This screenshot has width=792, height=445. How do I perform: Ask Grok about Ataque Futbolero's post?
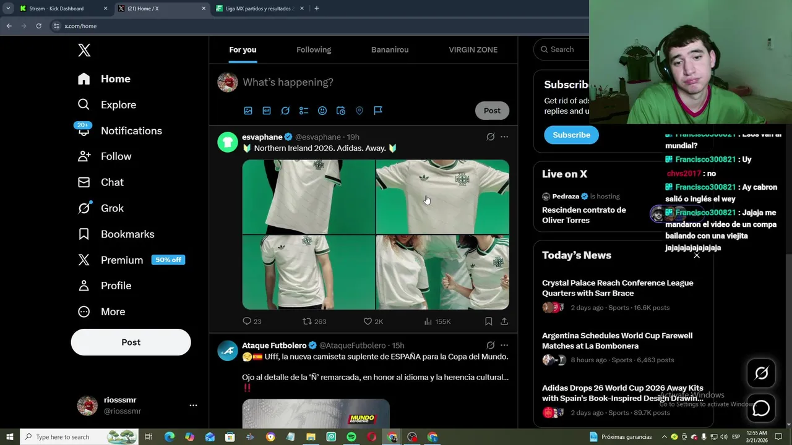click(x=491, y=345)
